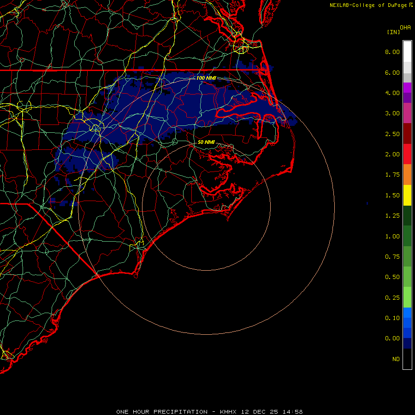This screenshot has width=415, height=415.
Task: Select the pink swatch beside 3.00
Action: [407, 113]
